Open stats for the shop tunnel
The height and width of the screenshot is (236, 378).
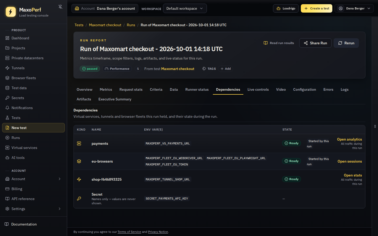click(353, 175)
